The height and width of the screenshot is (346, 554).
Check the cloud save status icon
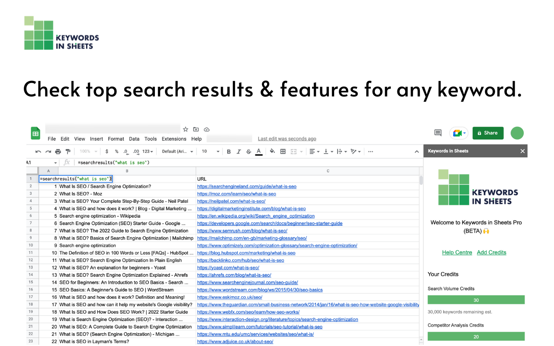[x=207, y=129]
